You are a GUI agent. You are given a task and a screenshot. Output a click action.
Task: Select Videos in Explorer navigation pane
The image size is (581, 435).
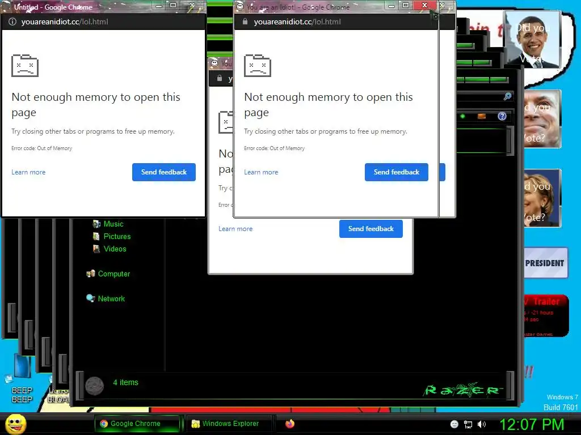(x=115, y=249)
